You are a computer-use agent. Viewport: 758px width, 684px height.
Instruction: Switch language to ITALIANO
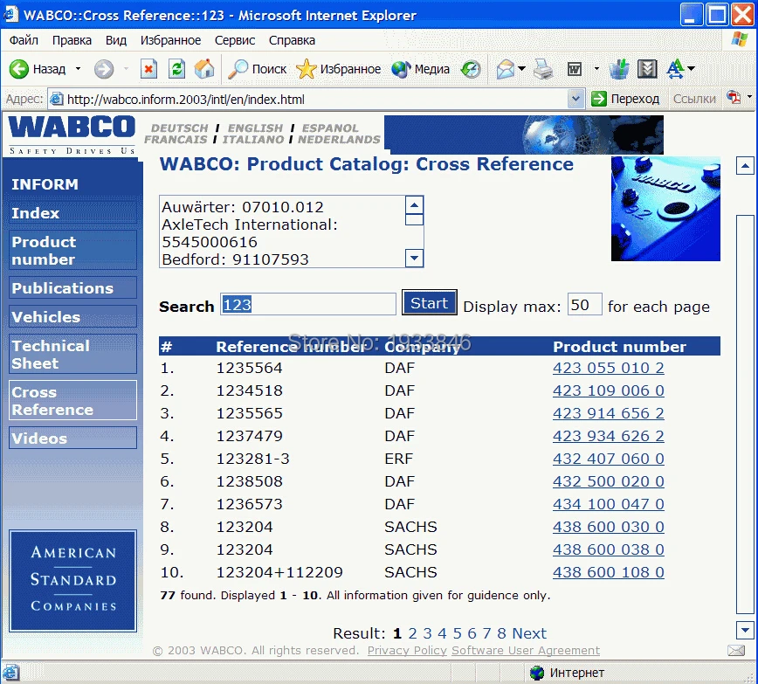pos(253,140)
